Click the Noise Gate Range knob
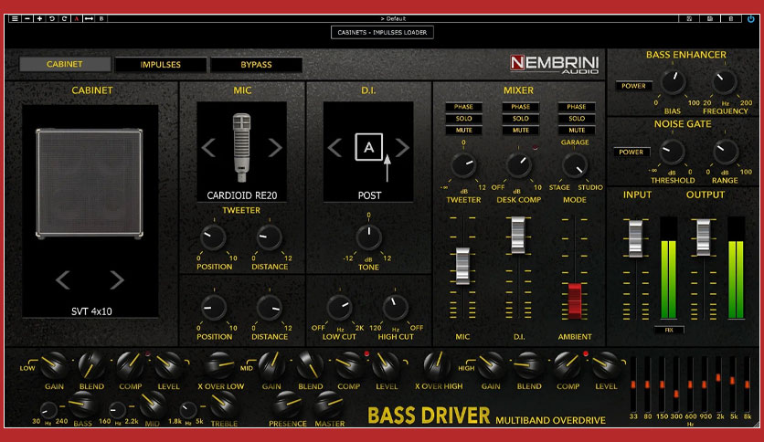This screenshot has height=442, width=764. pyautogui.click(x=725, y=152)
